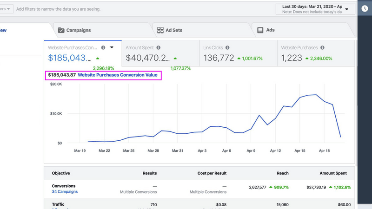The height and width of the screenshot is (209, 372).
Task: Click the grid icon beside Ad Sets
Action: [160, 30]
